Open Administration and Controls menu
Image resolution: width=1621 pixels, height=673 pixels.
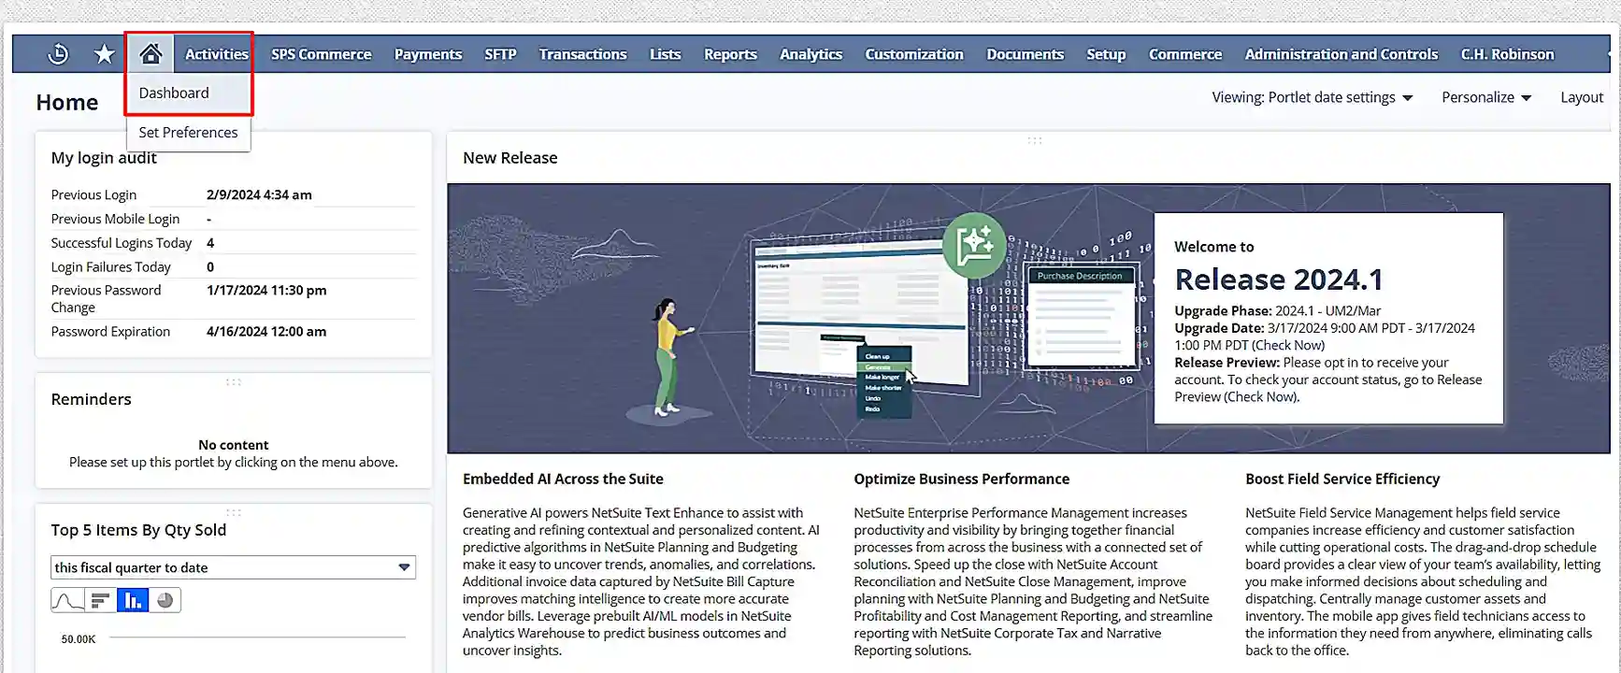click(x=1341, y=54)
